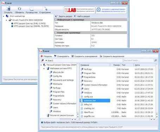Click the Найти раздел button
This screenshot has width=160, height=132.
pos(82,16)
